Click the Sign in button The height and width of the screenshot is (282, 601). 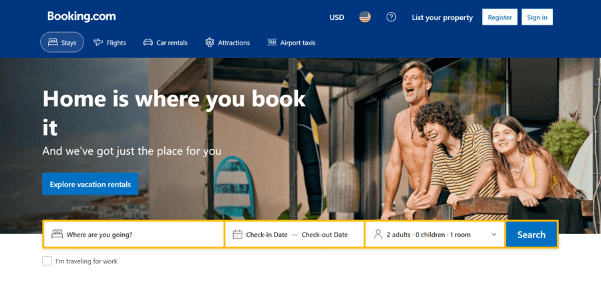(537, 17)
